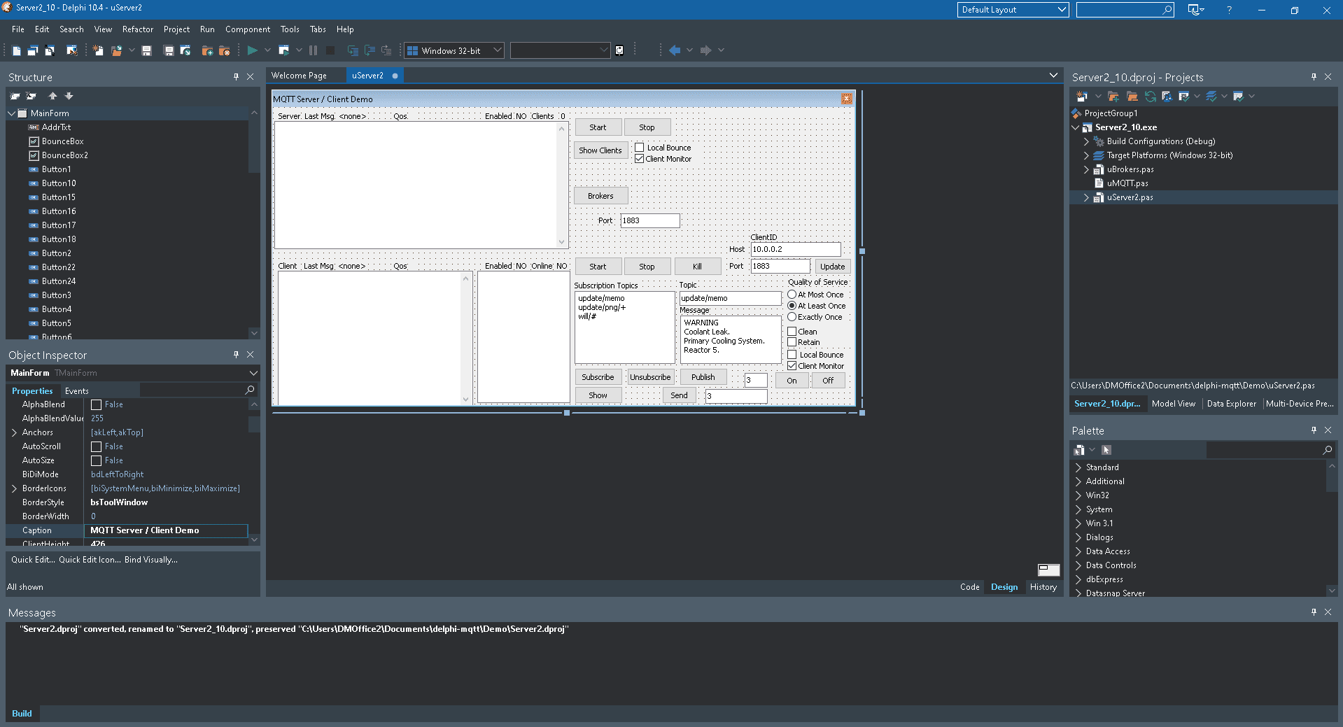Click the Palette search magnifier icon
Image resolution: width=1343 pixels, height=727 pixels.
(1328, 450)
